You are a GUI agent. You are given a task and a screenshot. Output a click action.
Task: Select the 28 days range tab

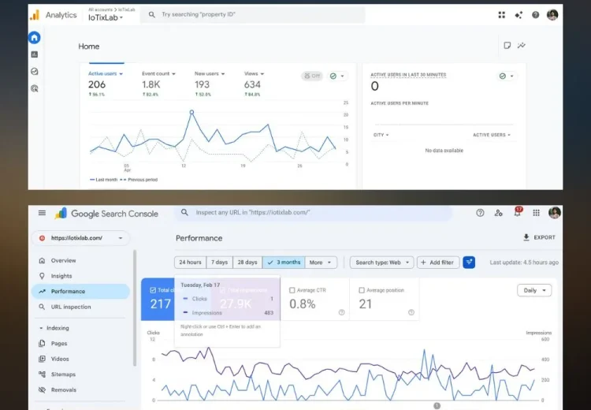247,262
